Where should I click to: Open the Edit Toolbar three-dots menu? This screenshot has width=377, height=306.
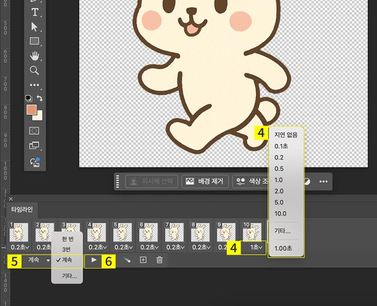tap(35, 85)
